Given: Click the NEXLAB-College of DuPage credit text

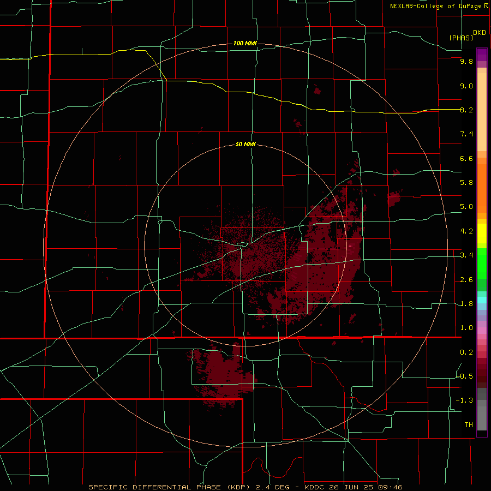Looking at the screenshot, I should [x=435, y=6].
